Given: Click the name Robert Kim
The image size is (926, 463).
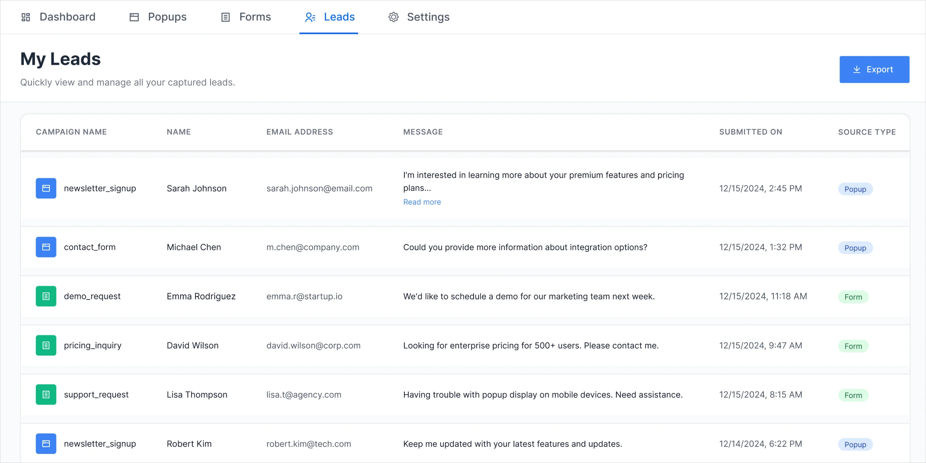Looking at the screenshot, I should point(189,444).
